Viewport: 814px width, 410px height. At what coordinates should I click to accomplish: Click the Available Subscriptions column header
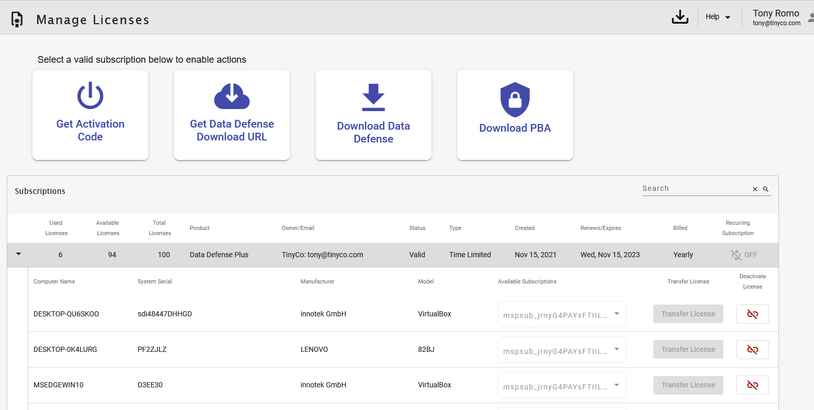[527, 281]
